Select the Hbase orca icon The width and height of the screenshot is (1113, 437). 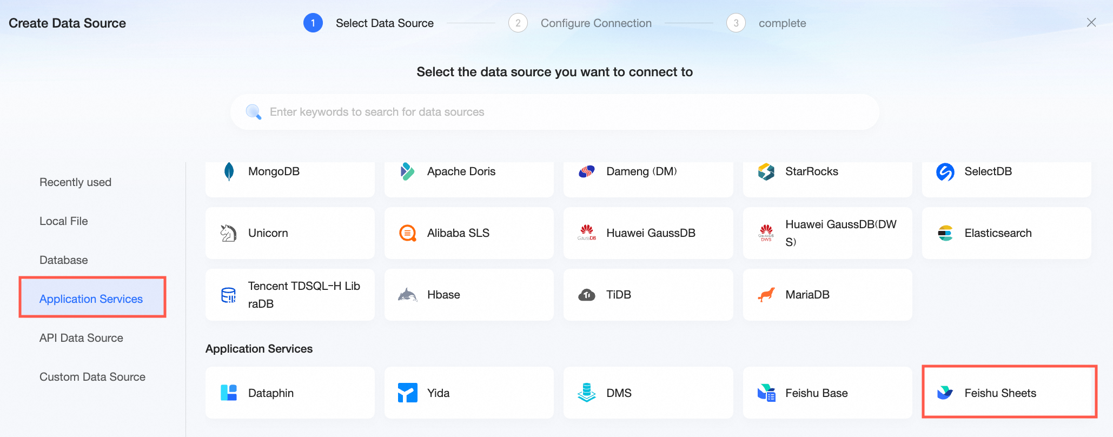[407, 295]
